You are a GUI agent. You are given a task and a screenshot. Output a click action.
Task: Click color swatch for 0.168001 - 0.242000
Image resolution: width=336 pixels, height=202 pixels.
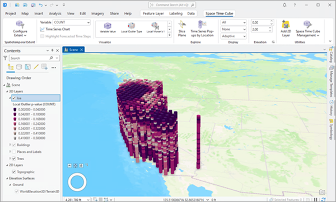15,124
